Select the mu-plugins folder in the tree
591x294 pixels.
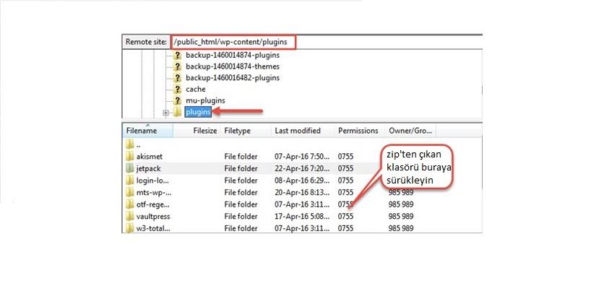tap(205, 100)
